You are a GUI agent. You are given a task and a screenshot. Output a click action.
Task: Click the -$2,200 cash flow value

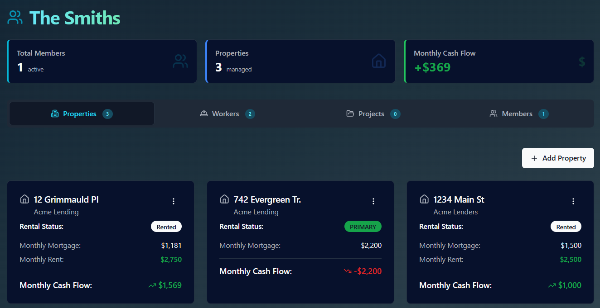pos(368,271)
